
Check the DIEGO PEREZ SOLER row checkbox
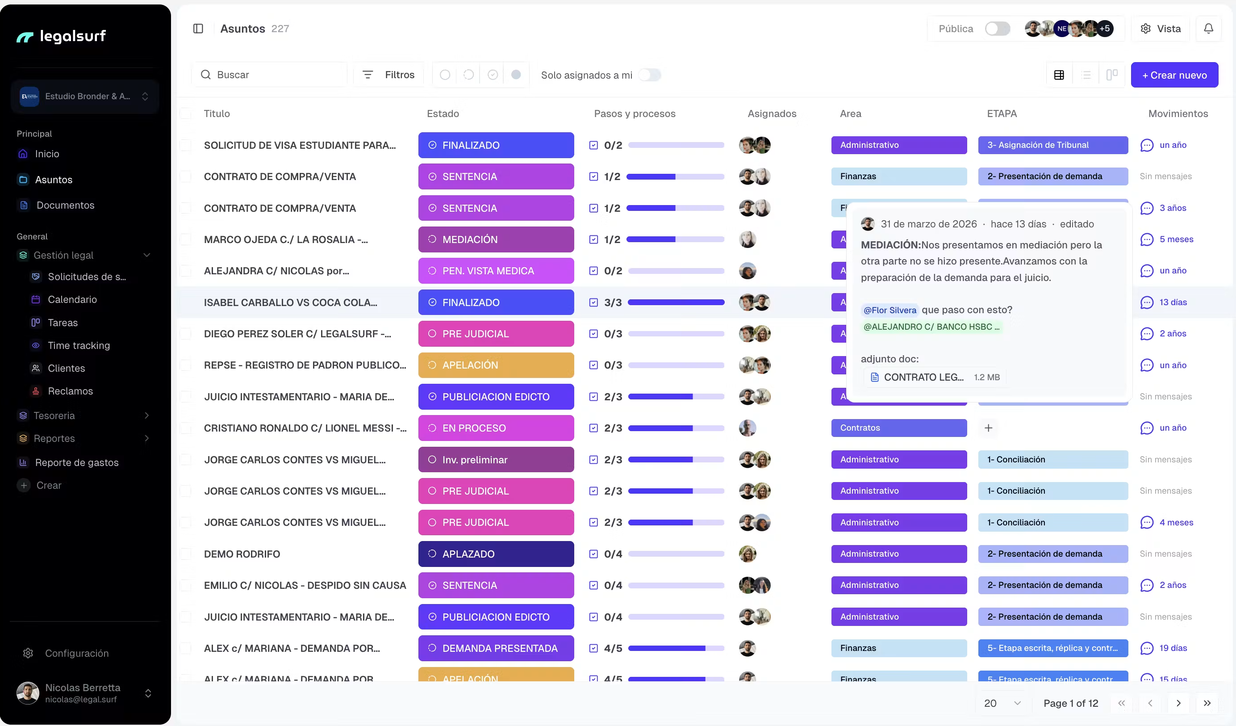click(x=185, y=334)
